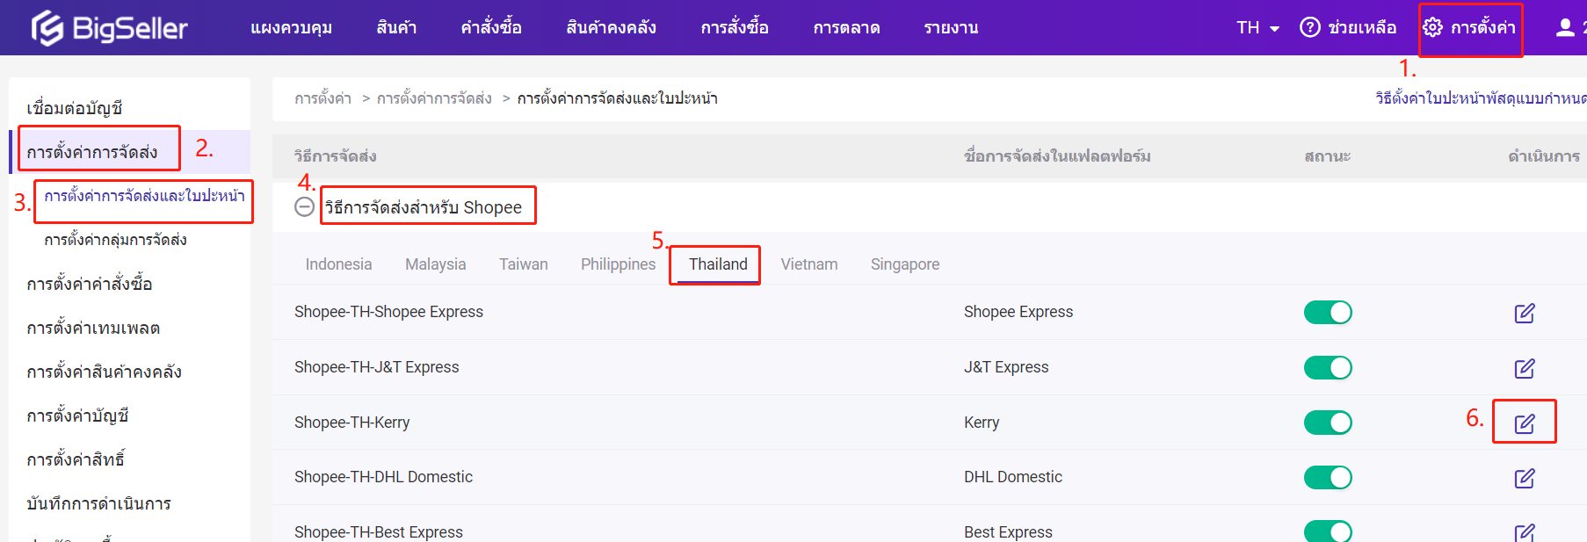Viewport: 1587px width, 542px height.
Task: Click the settings gear icon
Action: click(1432, 28)
